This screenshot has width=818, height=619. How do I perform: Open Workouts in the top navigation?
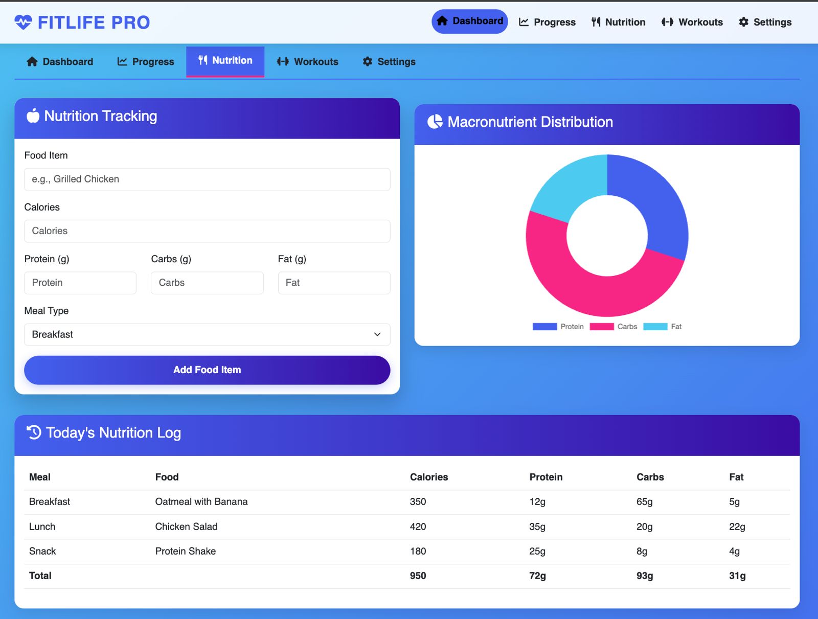pyautogui.click(x=692, y=22)
